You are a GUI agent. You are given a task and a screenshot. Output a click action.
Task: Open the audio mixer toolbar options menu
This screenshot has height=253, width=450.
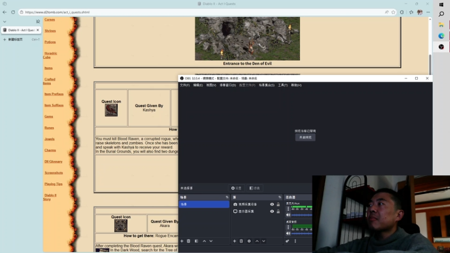[295, 241]
